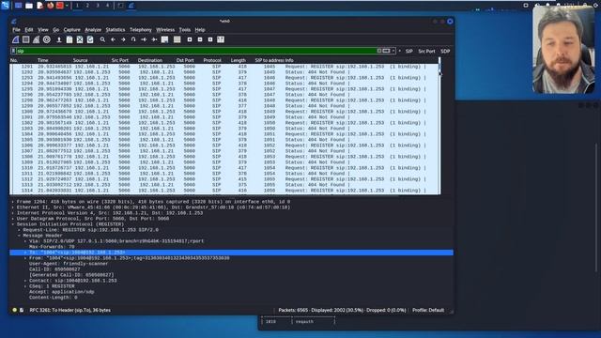Open Firefox from the top panel
This screenshot has height=338, width=601.
coord(51,6)
